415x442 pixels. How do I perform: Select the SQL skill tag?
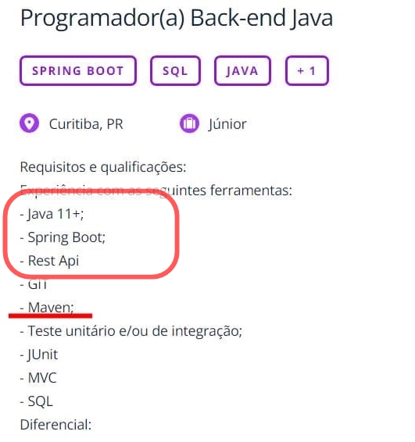click(x=175, y=71)
